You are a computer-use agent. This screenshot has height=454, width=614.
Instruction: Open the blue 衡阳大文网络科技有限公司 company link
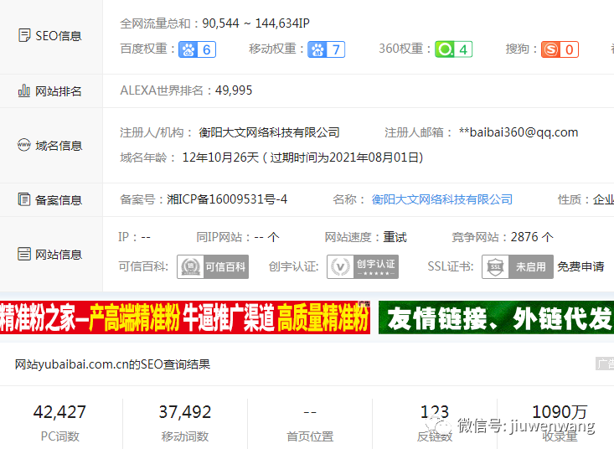(441, 199)
